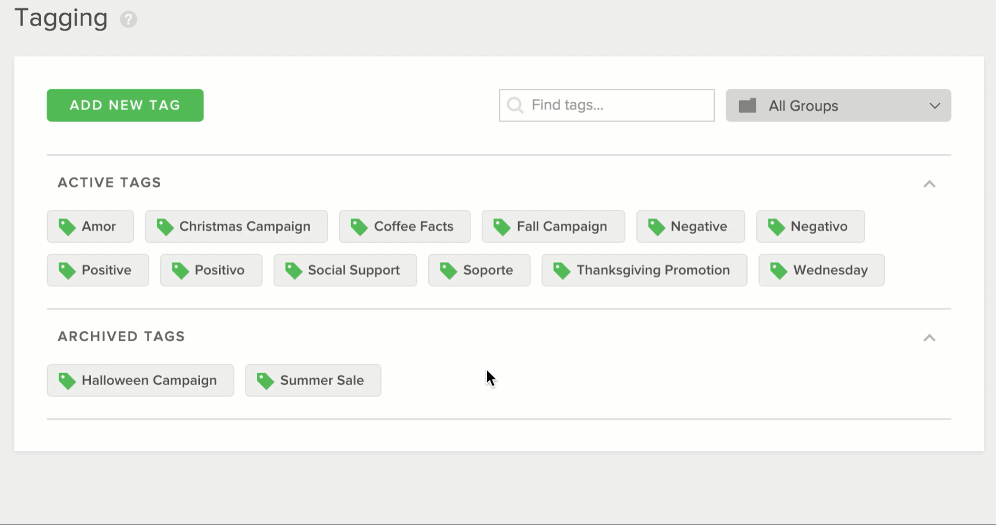Select the Coffee Facts tag

coord(405,226)
